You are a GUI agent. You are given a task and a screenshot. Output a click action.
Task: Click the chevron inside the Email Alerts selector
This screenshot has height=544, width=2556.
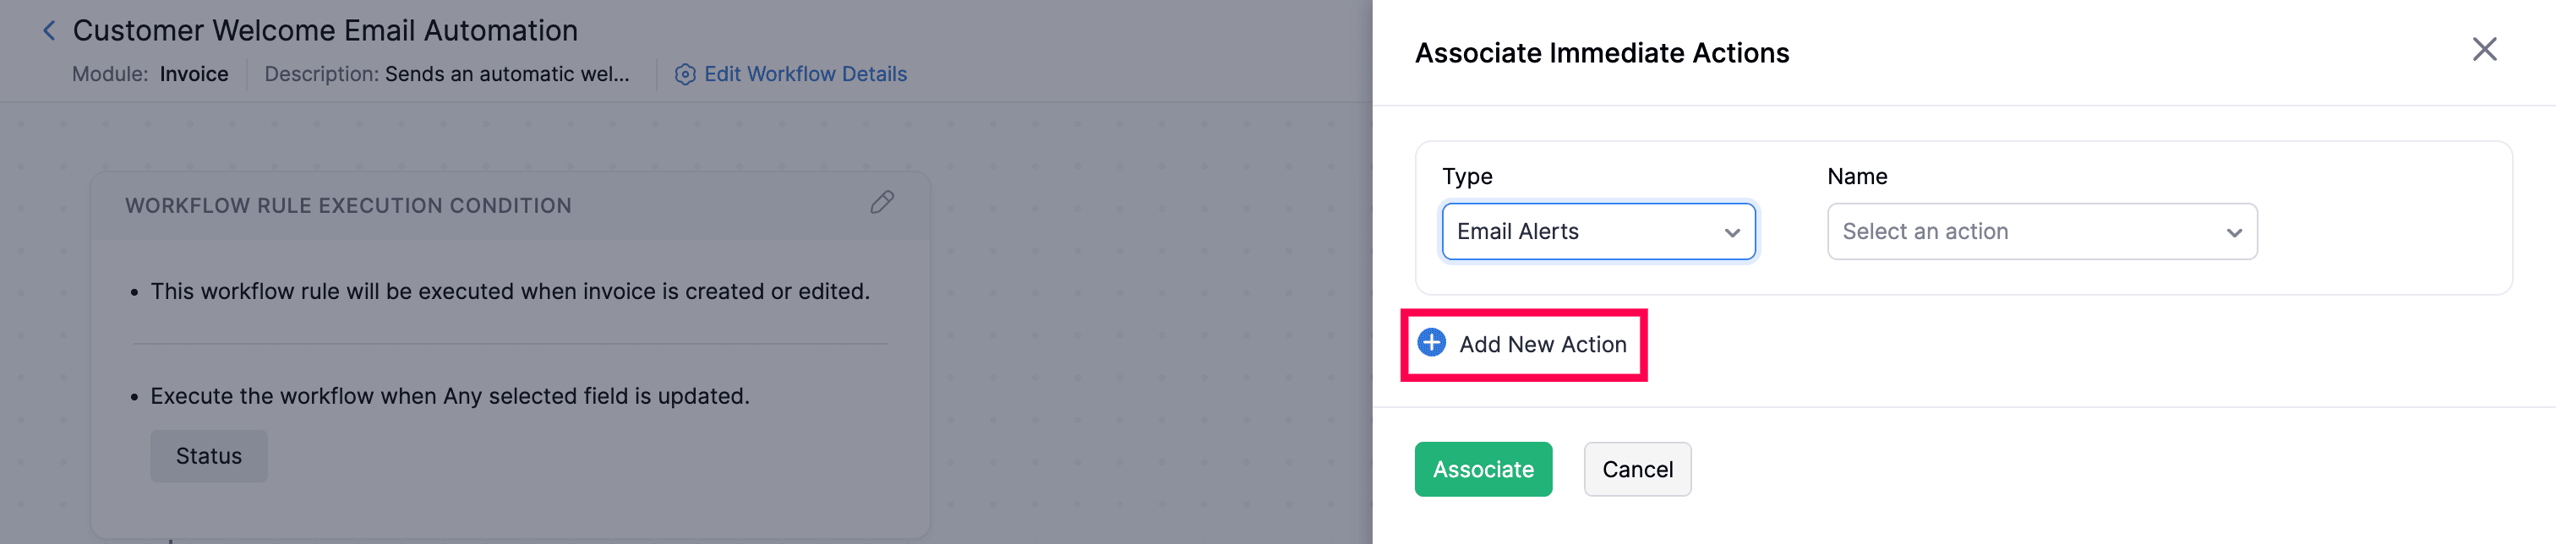(x=1731, y=231)
